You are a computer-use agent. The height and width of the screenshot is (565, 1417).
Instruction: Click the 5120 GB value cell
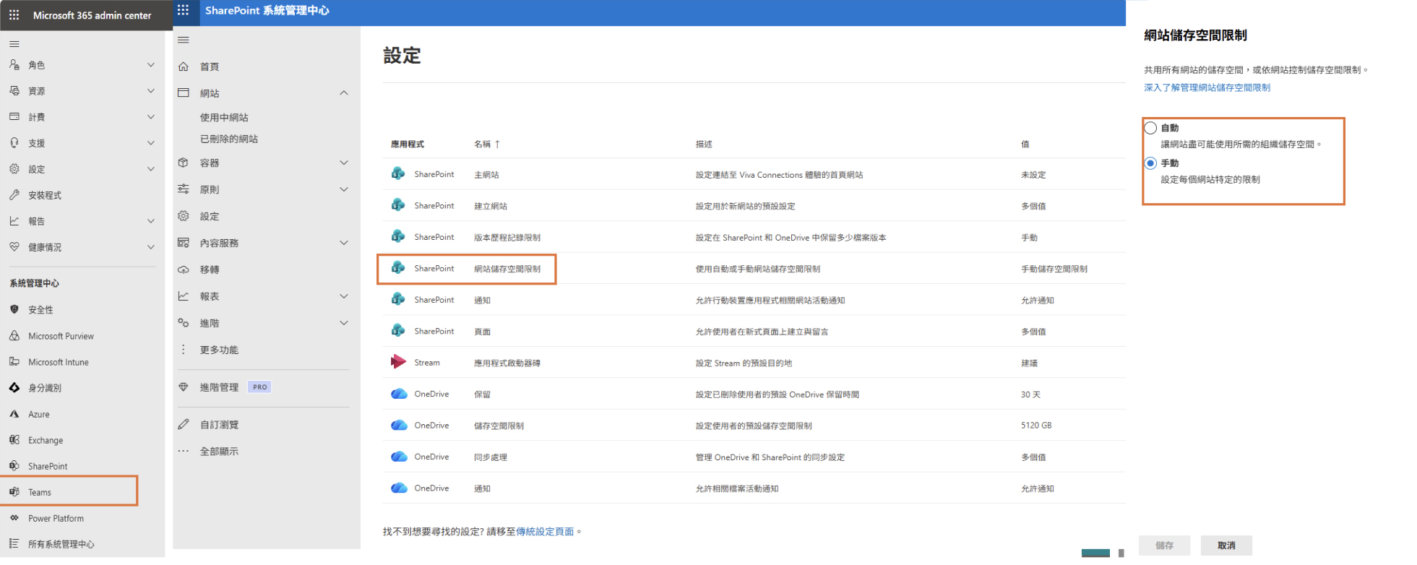click(x=1036, y=425)
